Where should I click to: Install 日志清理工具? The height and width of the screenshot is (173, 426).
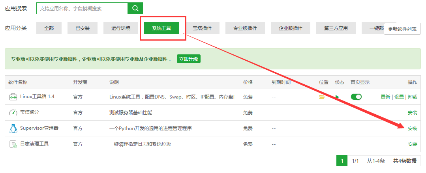pyautogui.click(x=413, y=144)
